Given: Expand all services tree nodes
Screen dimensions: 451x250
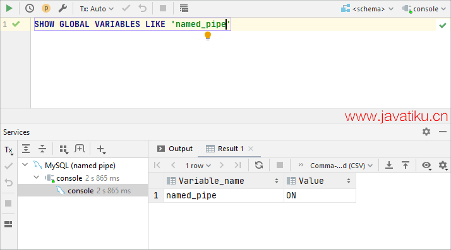Looking at the screenshot, I should (26, 149).
